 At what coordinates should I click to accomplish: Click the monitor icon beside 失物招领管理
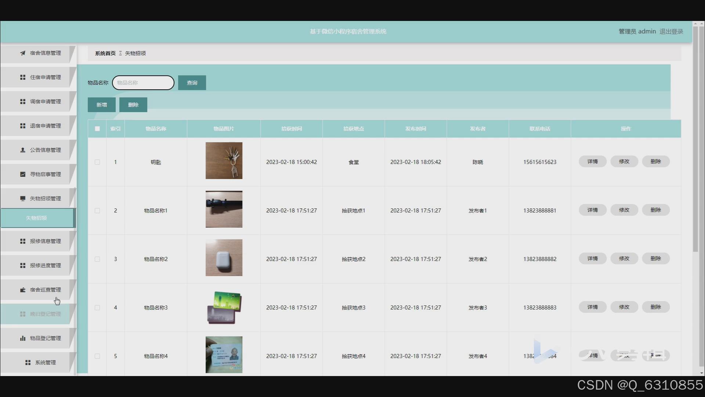pos(23,198)
